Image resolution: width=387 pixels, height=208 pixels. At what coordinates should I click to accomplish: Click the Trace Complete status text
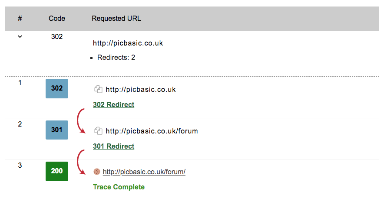119,187
